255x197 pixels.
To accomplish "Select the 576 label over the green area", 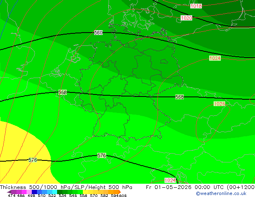I will pyautogui.click(x=102, y=156).
